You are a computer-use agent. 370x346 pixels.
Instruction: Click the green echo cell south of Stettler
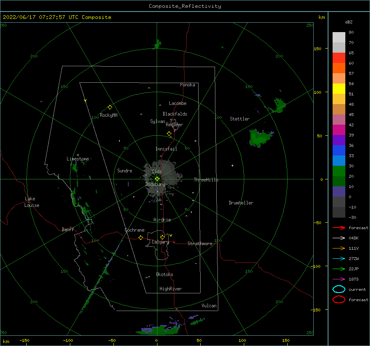(260, 138)
